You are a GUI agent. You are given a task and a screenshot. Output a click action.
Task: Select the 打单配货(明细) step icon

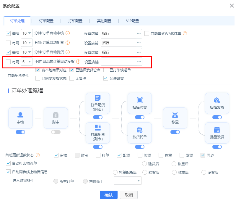(x=98, y=98)
